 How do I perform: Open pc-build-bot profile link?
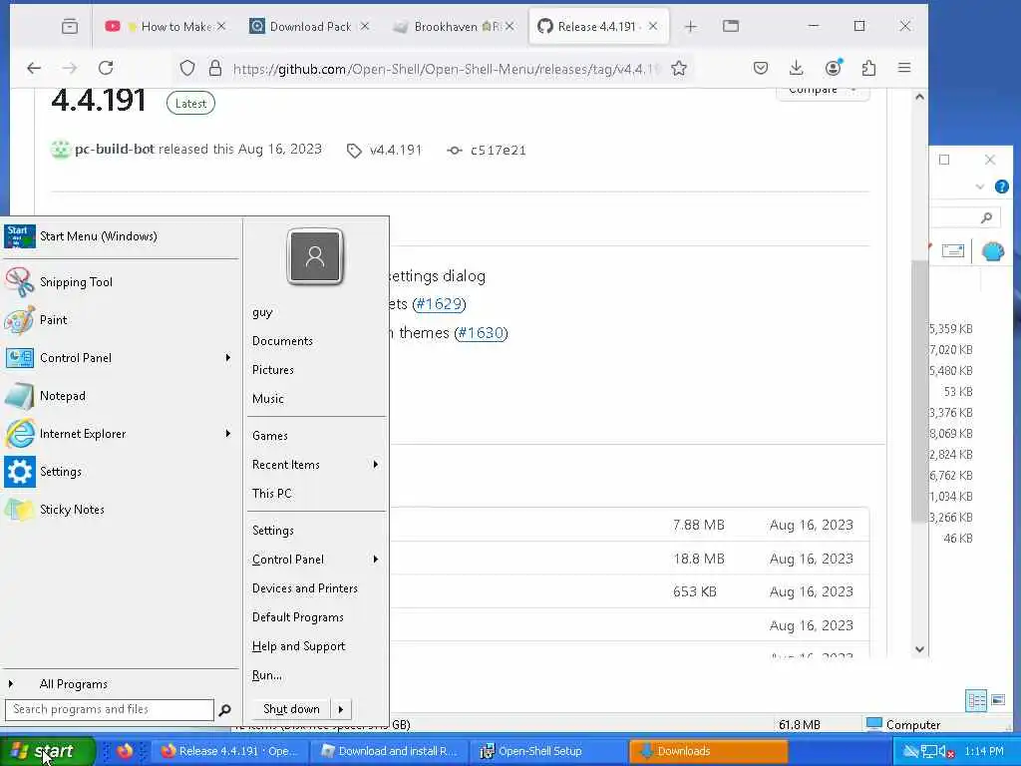tap(115, 150)
